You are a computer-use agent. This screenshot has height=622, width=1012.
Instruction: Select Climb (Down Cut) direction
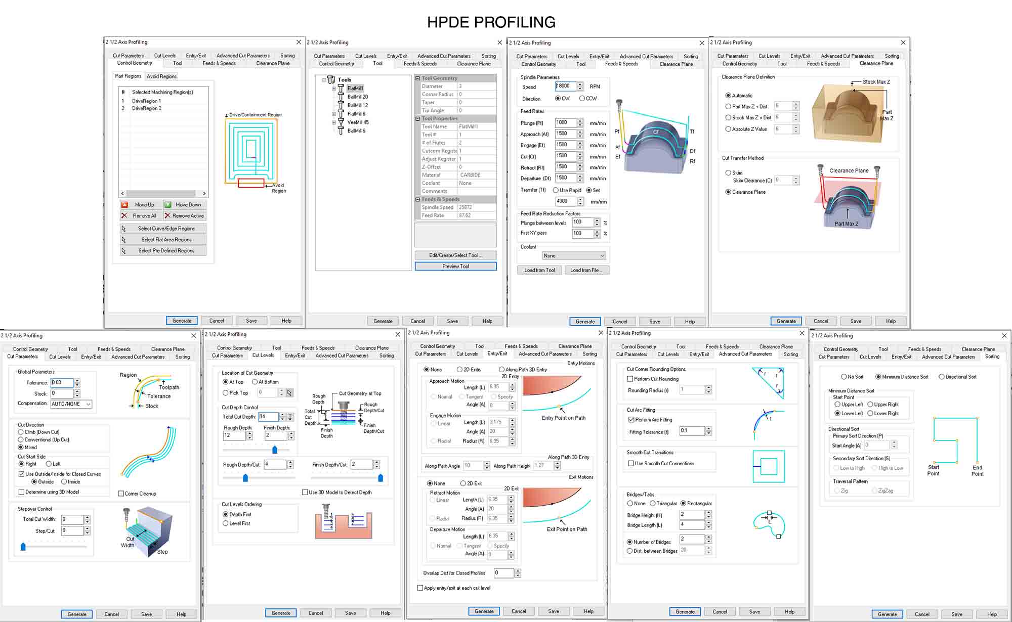point(38,432)
